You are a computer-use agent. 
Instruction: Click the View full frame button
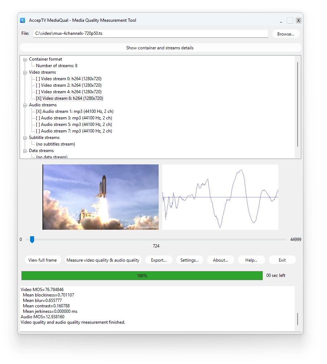(43, 260)
